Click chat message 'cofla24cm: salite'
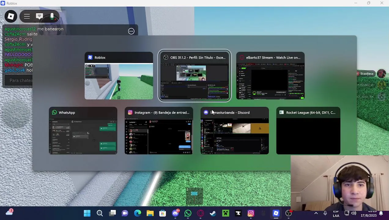 [21, 34]
